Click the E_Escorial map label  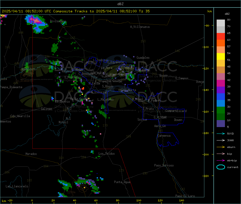99,92
